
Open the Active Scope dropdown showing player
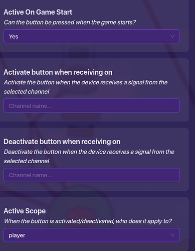pos(92,235)
